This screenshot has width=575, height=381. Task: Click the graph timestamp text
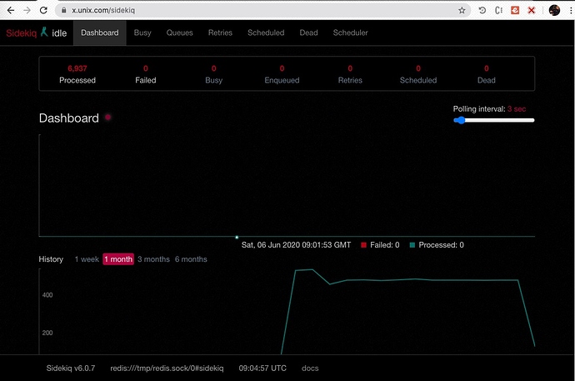[x=296, y=245]
